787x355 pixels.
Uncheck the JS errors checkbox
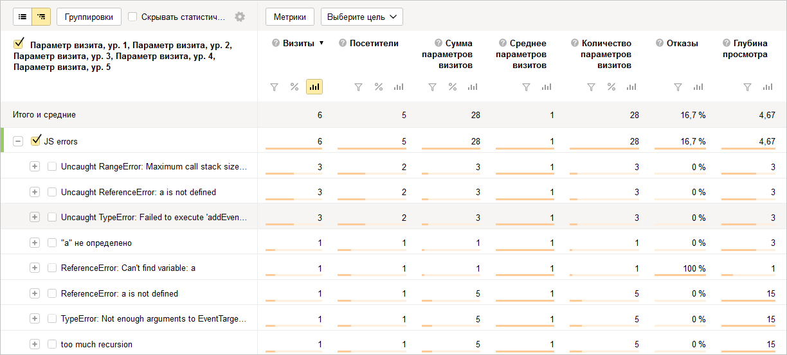point(35,140)
